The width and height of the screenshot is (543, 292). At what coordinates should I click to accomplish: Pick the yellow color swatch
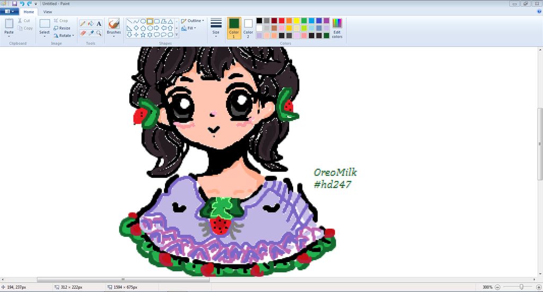pos(296,21)
